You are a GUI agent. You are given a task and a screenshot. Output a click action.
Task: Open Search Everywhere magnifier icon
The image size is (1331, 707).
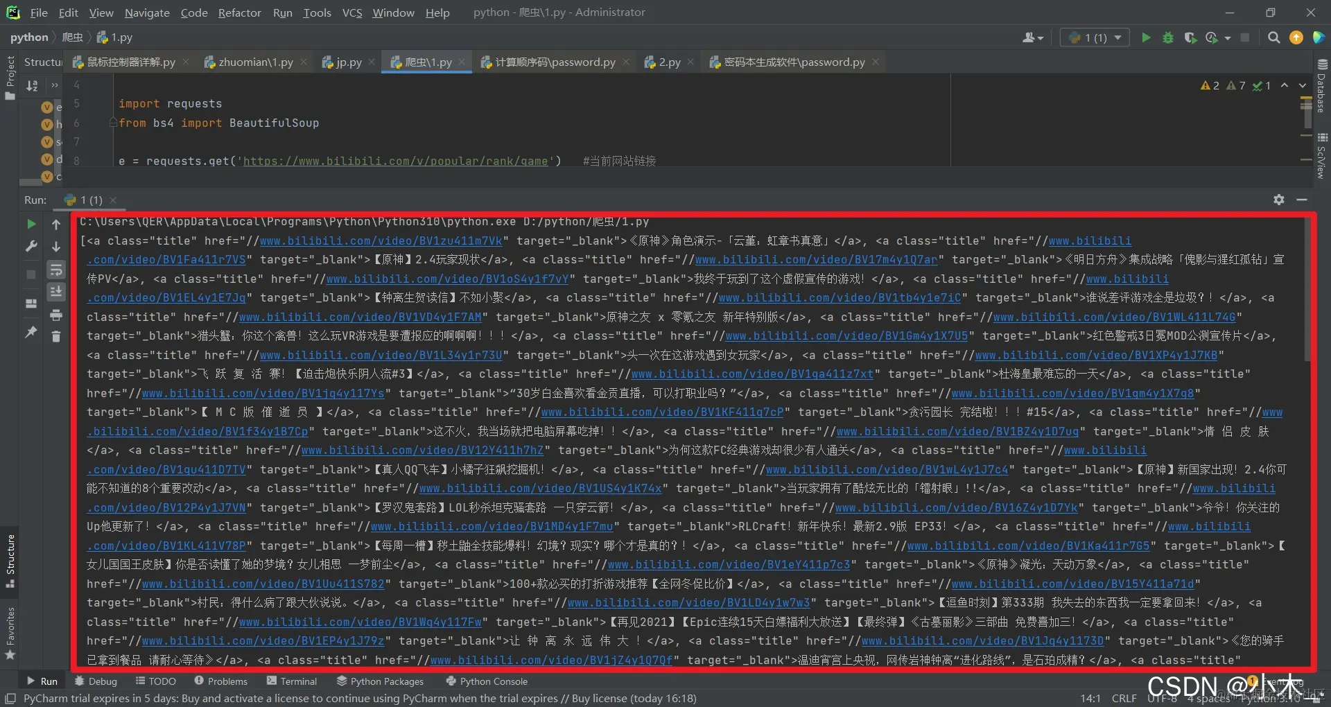click(x=1273, y=37)
